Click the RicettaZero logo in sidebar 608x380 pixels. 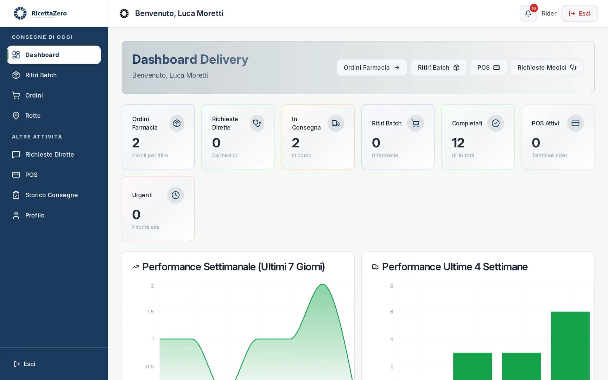coord(40,13)
